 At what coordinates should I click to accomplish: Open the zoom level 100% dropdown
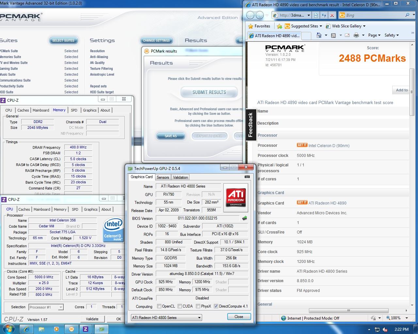pos(407,318)
